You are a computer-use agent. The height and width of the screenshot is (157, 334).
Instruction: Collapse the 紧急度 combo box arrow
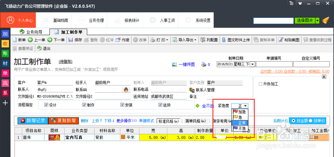click(245, 106)
